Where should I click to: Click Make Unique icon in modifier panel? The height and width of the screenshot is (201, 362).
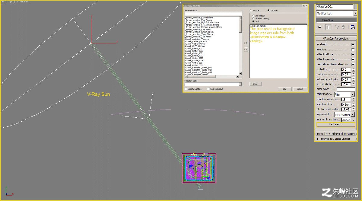[337, 27]
